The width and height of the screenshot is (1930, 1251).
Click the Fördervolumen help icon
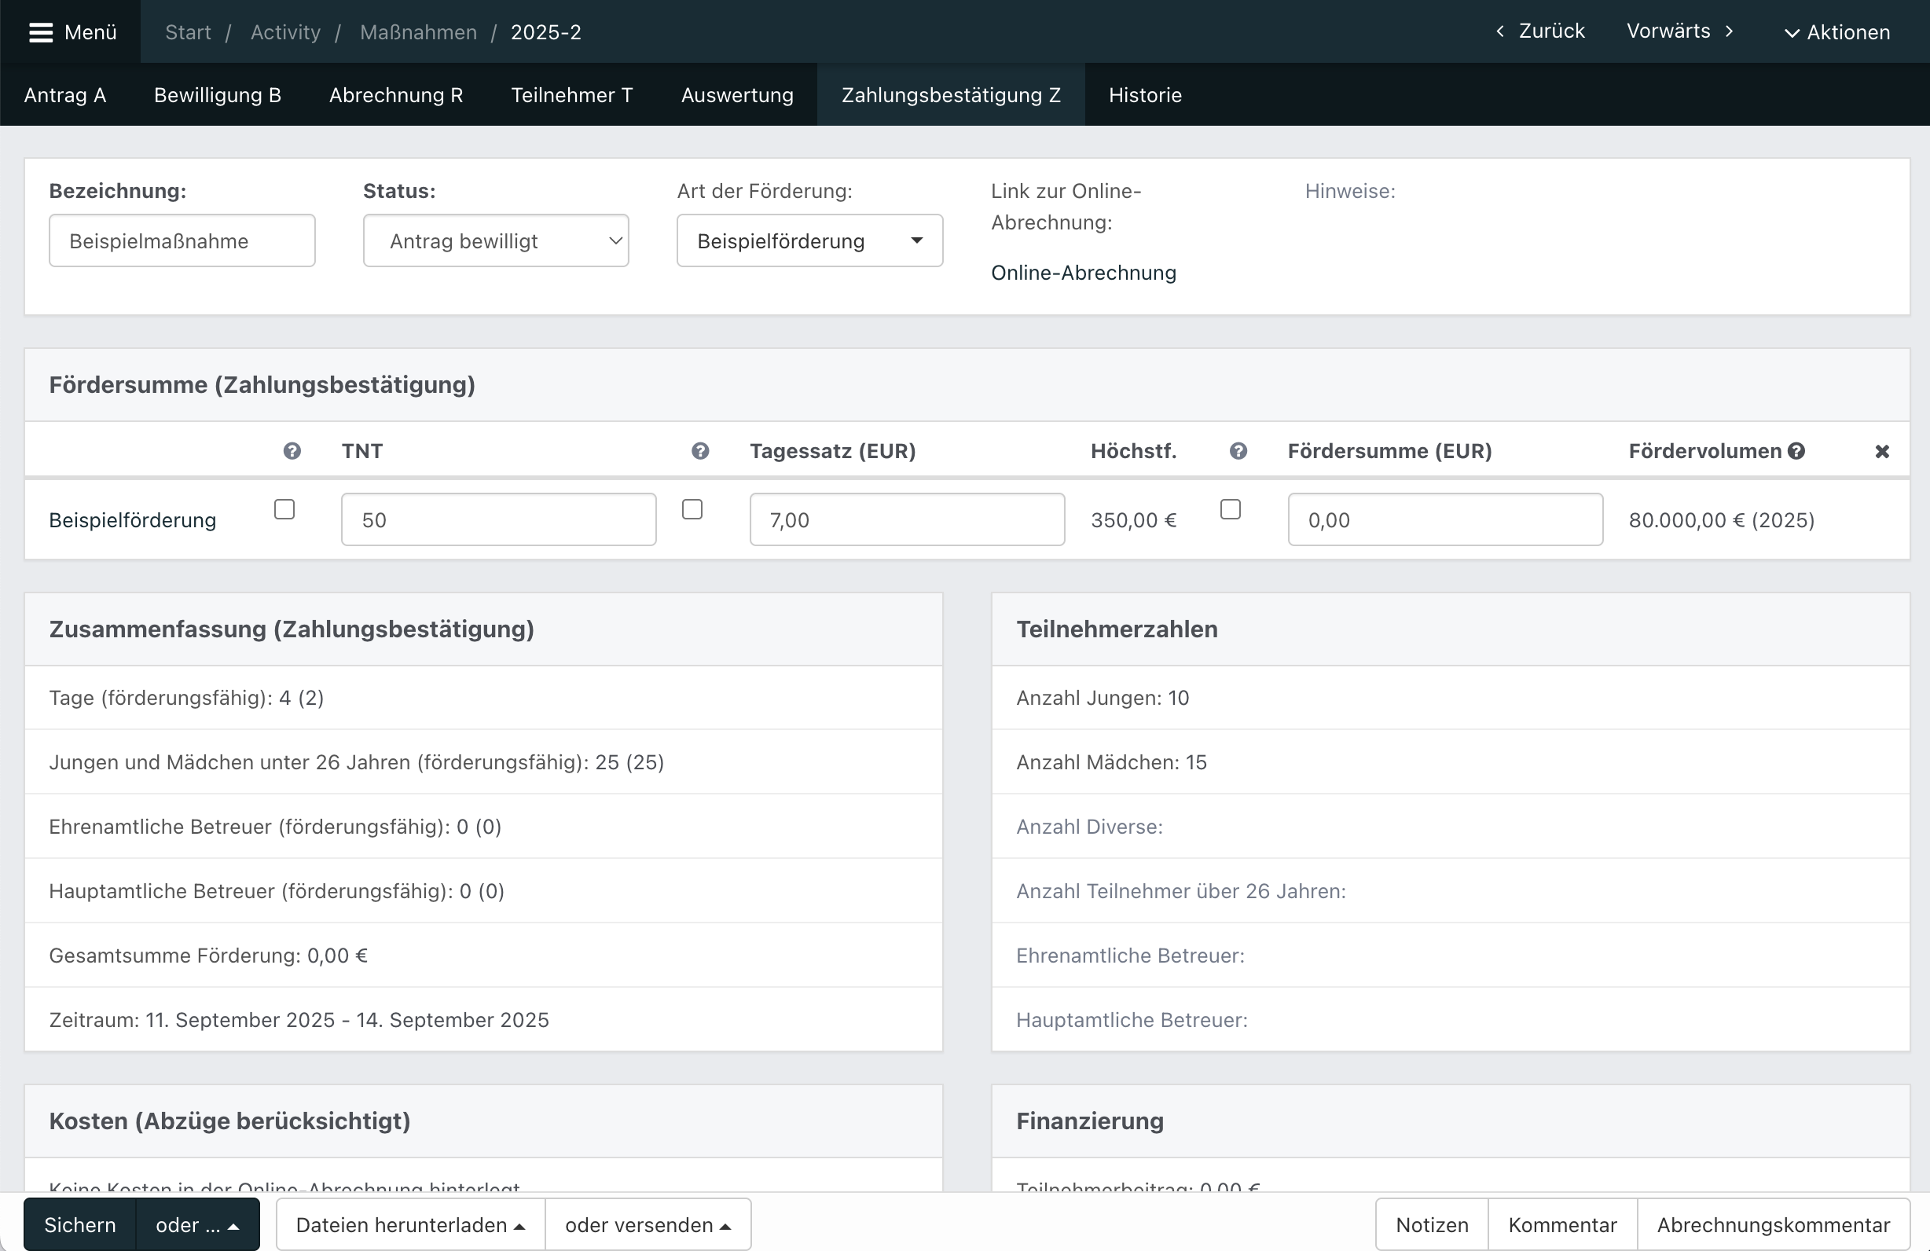pos(1796,451)
